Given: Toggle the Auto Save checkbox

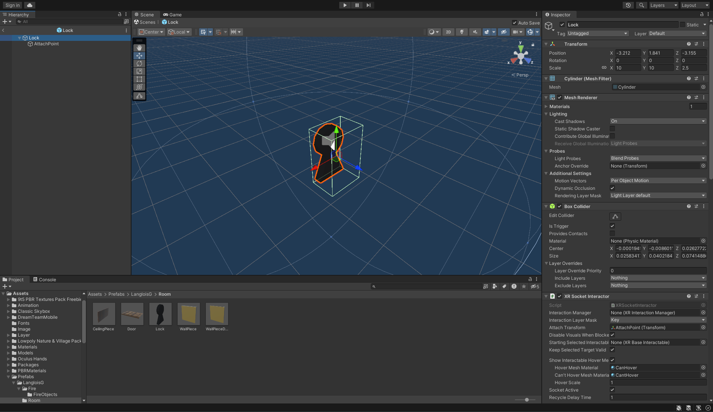Looking at the screenshot, I should coord(515,23).
